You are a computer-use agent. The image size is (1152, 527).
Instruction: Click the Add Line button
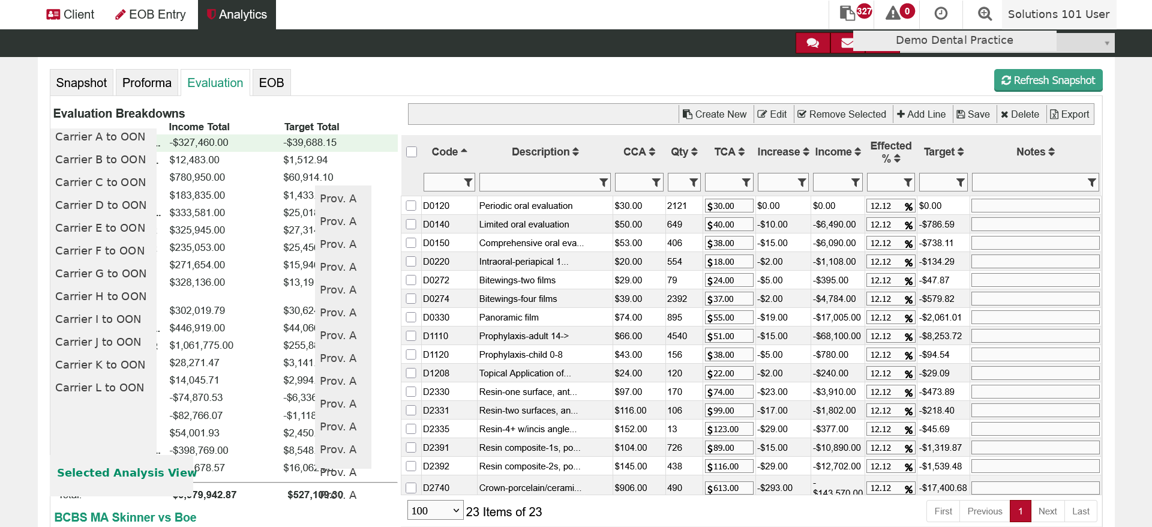pyautogui.click(x=922, y=114)
